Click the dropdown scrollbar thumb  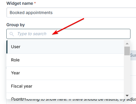tap(127, 51)
